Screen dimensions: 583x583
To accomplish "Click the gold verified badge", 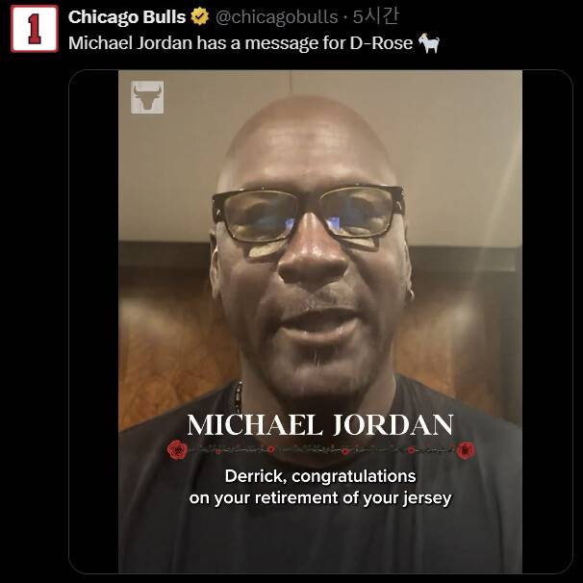I will (200, 16).
